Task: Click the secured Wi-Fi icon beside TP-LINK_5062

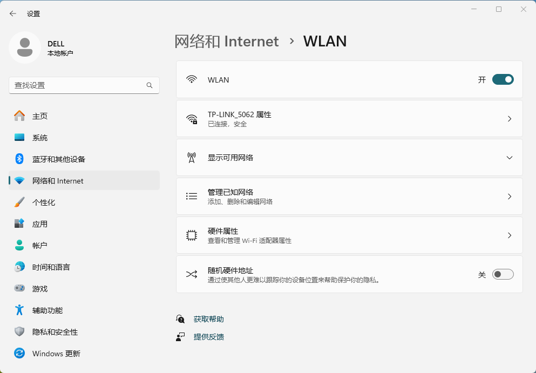Action: pyautogui.click(x=192, y=118)
